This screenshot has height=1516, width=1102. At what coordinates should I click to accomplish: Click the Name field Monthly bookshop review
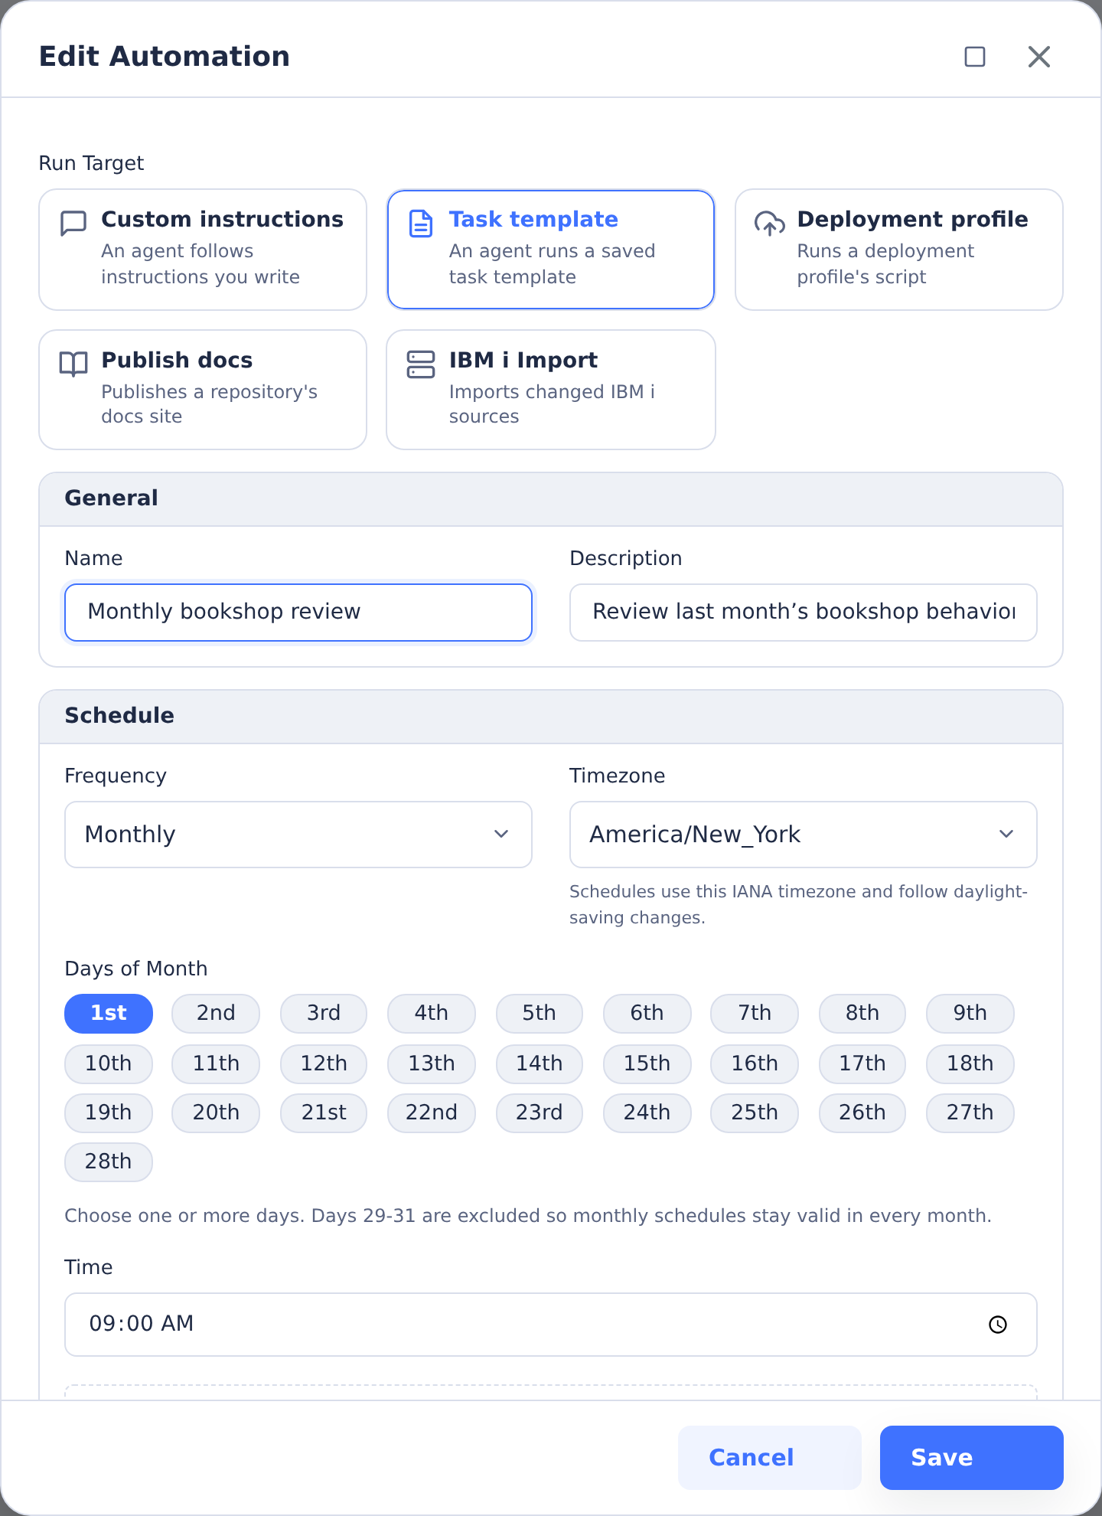point(298,613)
